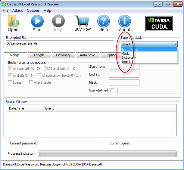The width and height of the screenshot is (184, 170).
Task: Collapse the Type of attack dropdown
Action: tap(175, 44)
